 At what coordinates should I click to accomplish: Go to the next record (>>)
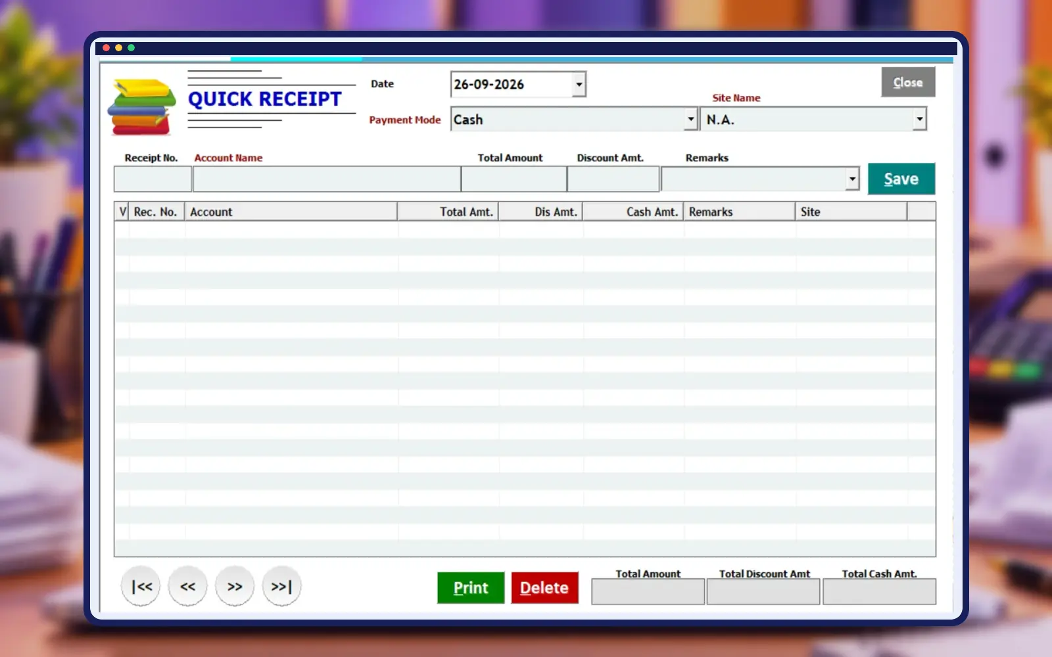[x=235, y=586]
